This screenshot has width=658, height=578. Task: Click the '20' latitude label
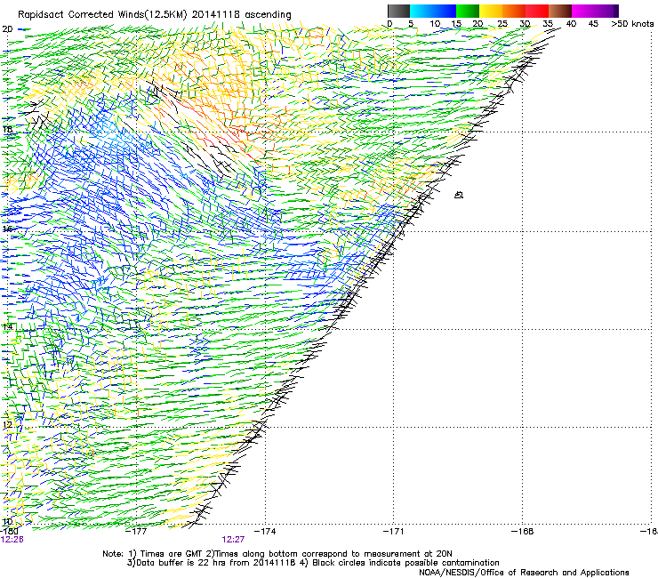coord(7,29)
